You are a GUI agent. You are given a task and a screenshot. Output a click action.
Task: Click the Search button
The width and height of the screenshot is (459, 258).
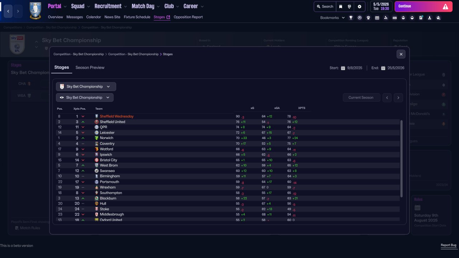(x=325, y=6)
